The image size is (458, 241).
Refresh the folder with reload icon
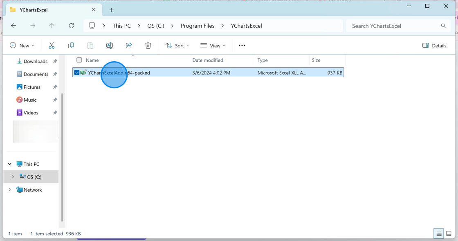(x=71, y=26)
